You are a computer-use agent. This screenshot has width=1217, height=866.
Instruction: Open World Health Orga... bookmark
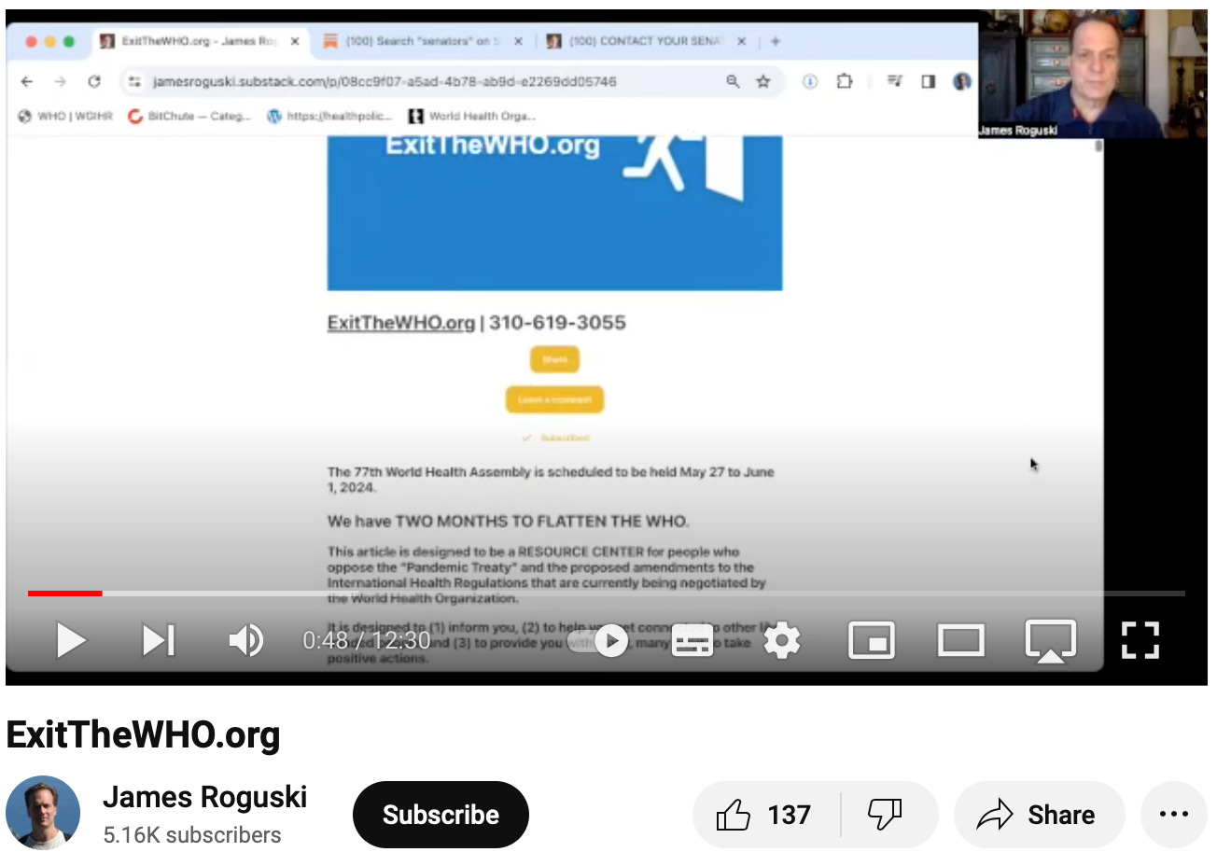tap(472, 116)
